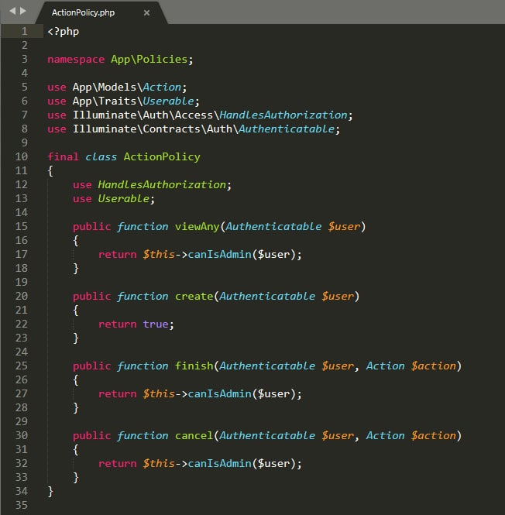Click 'return' keyword on line 32
This screenshot has height=515, width=505.
click(117, 463)
